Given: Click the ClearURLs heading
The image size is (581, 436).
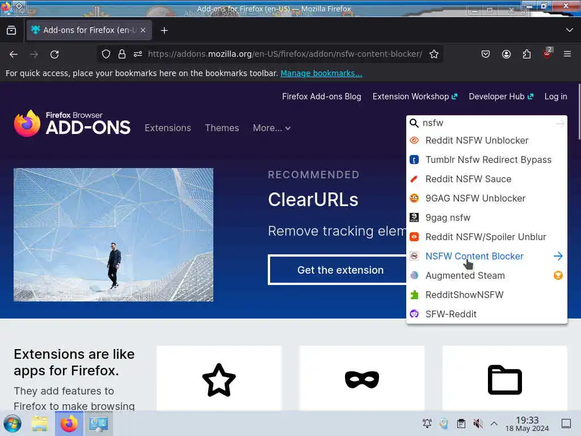Looking at the screenshot, I should pos(313,199).
